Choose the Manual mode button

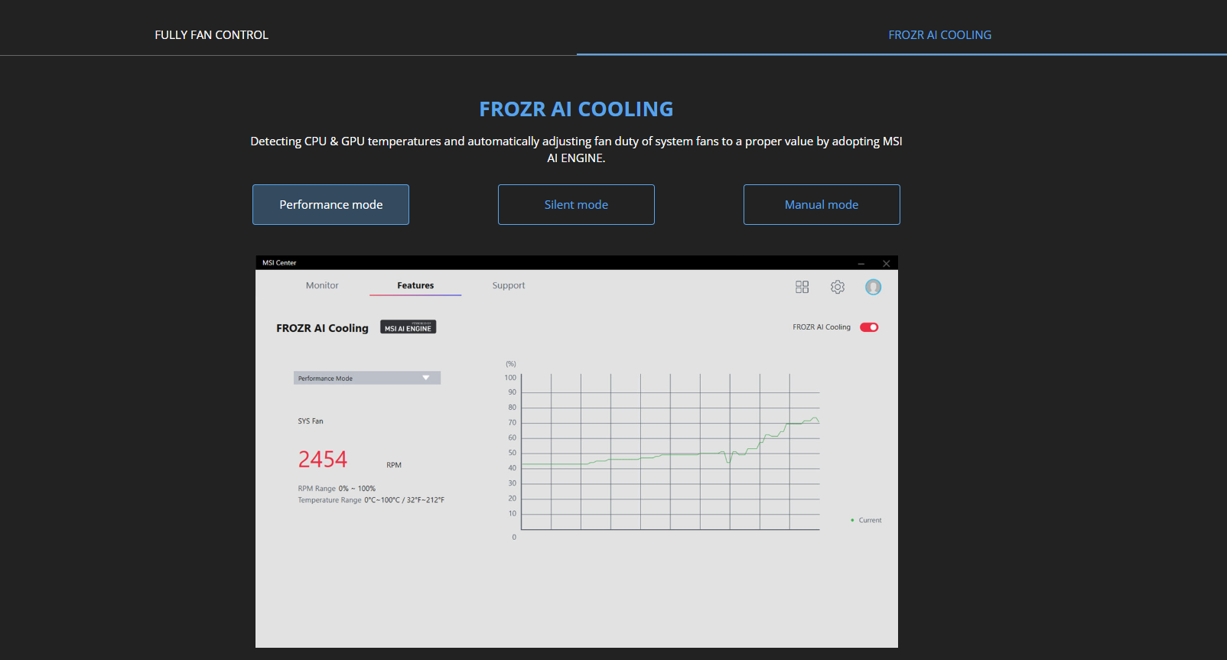pos(822,205)
